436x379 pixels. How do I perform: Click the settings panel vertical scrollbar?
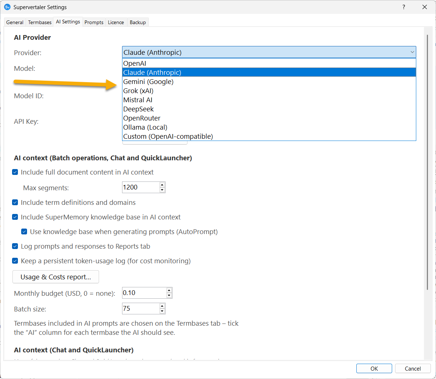(x=427, y=162)
